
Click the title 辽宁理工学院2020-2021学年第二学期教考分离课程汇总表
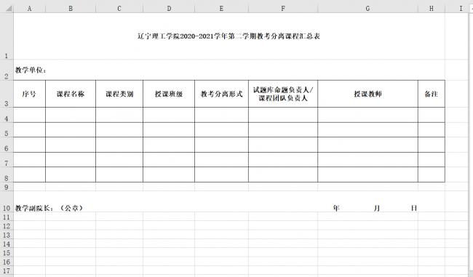click(228, 36)
